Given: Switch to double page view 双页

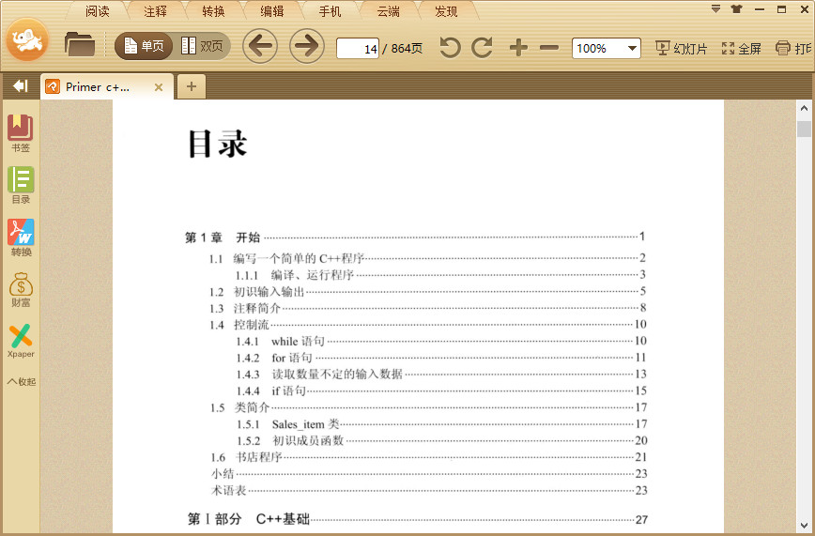Looking at the screenshot, I should pyautogui.click(x=202, y=46).
